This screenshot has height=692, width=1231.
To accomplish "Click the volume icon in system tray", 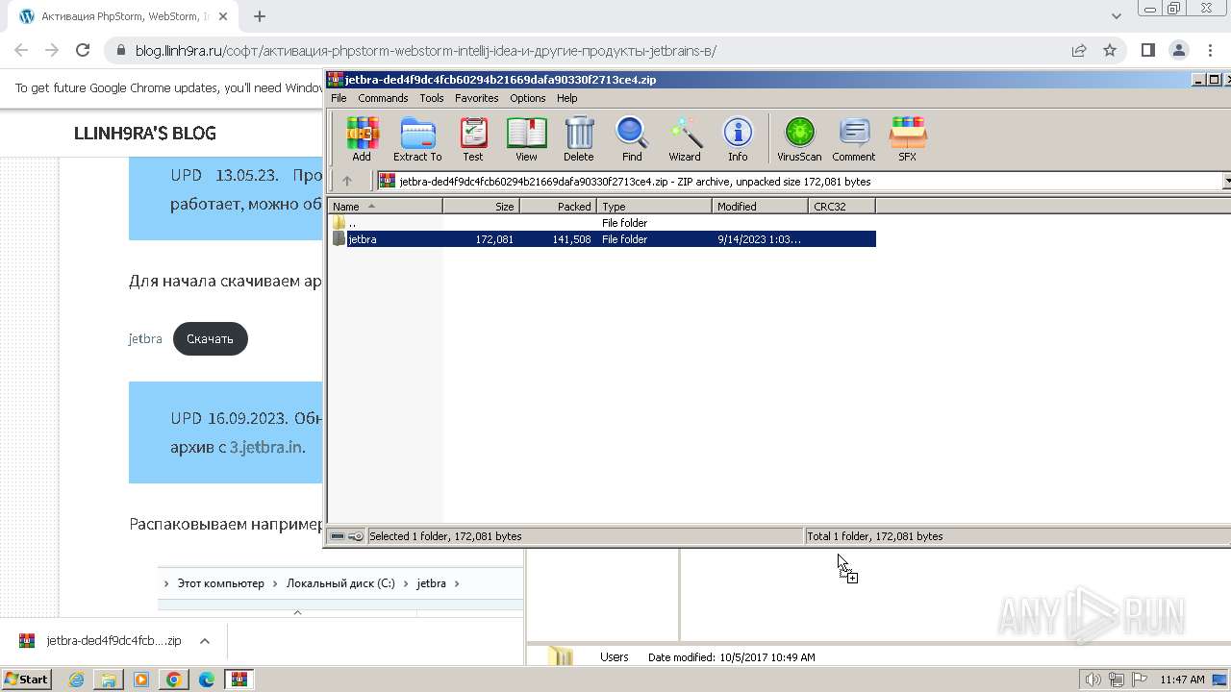I will point(1093,680).
